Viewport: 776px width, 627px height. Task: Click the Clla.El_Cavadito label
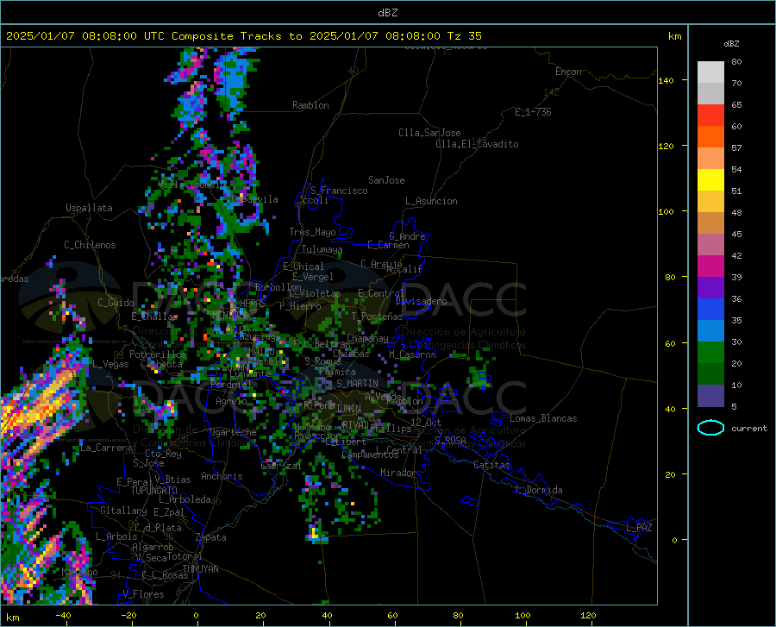(x=477, y=144)
